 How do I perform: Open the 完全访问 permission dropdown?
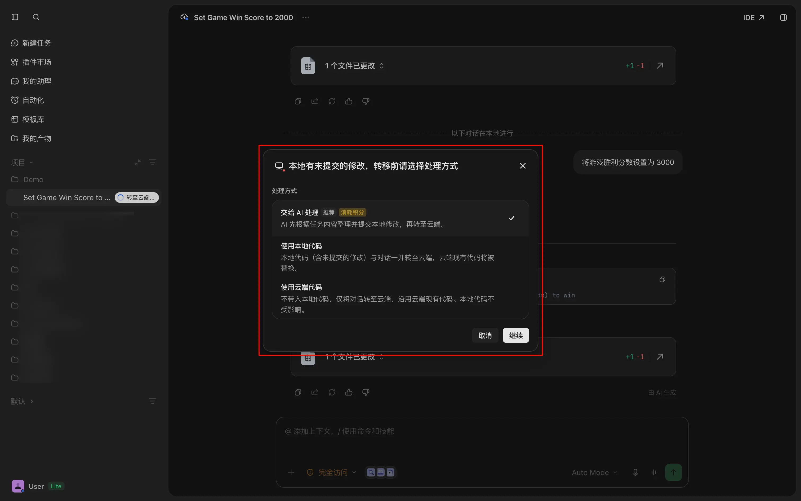click(332, 472)
